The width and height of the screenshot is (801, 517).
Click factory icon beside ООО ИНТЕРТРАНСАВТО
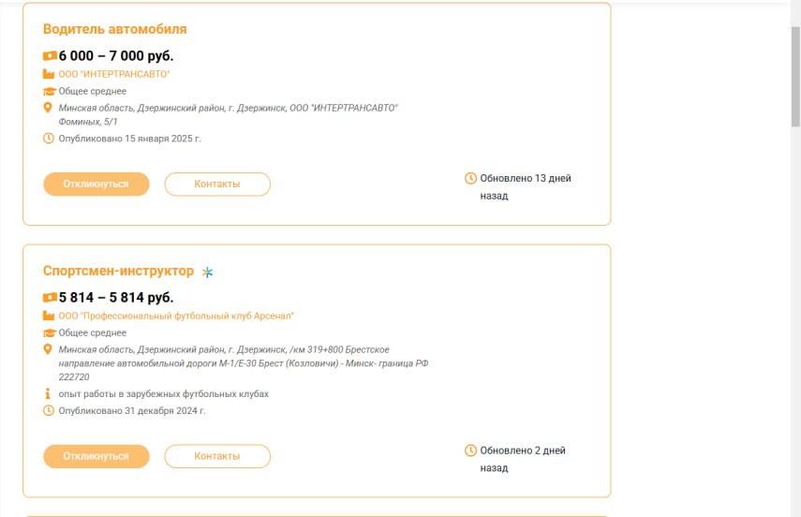(x=49, y=74)
